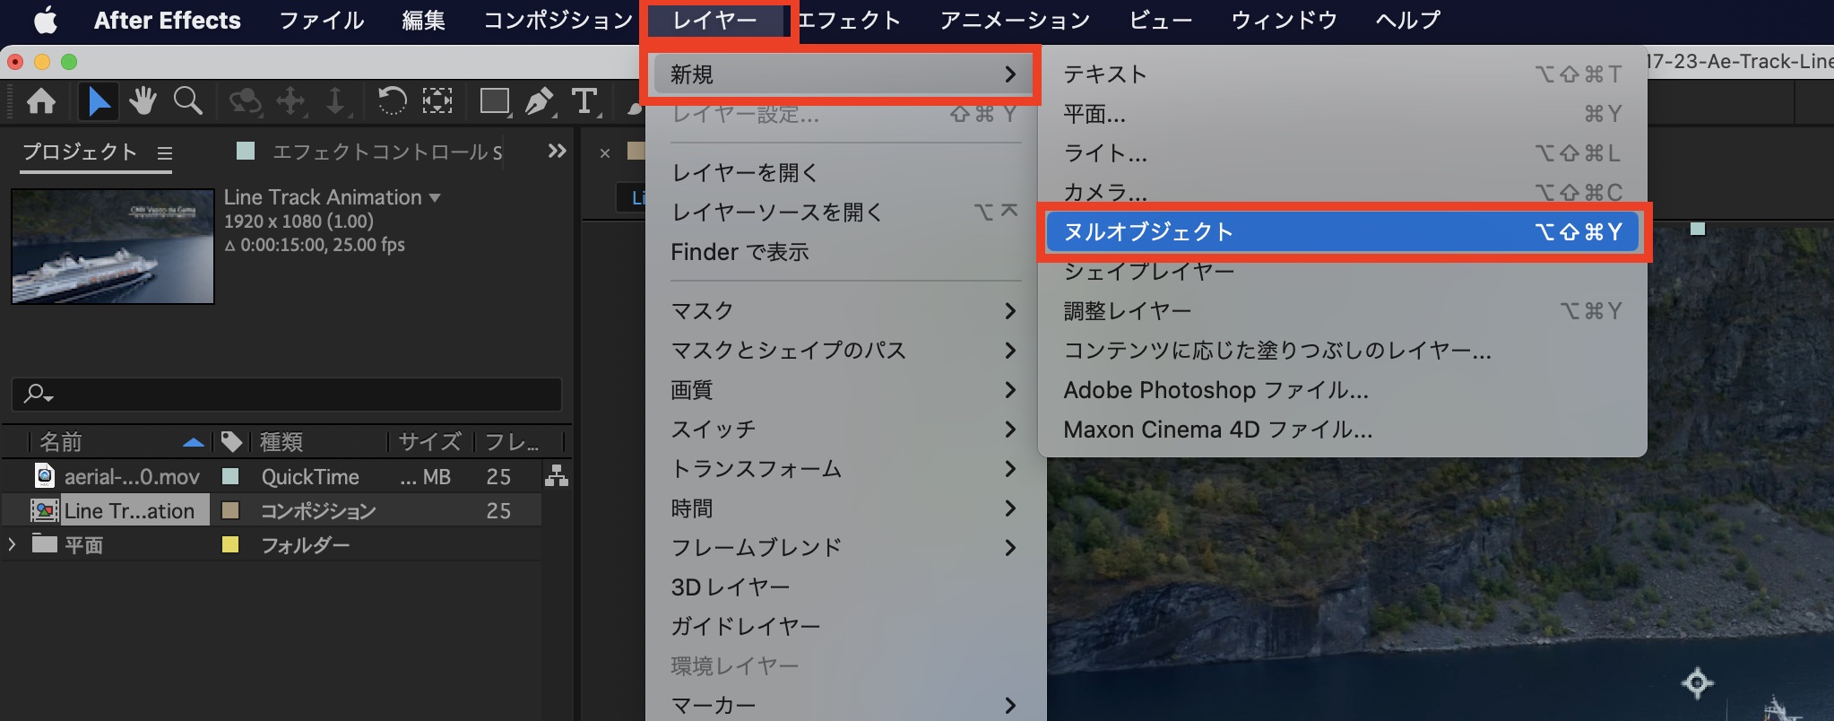
Task: Open the コンポジション menu
Action: tap(558, 20)
